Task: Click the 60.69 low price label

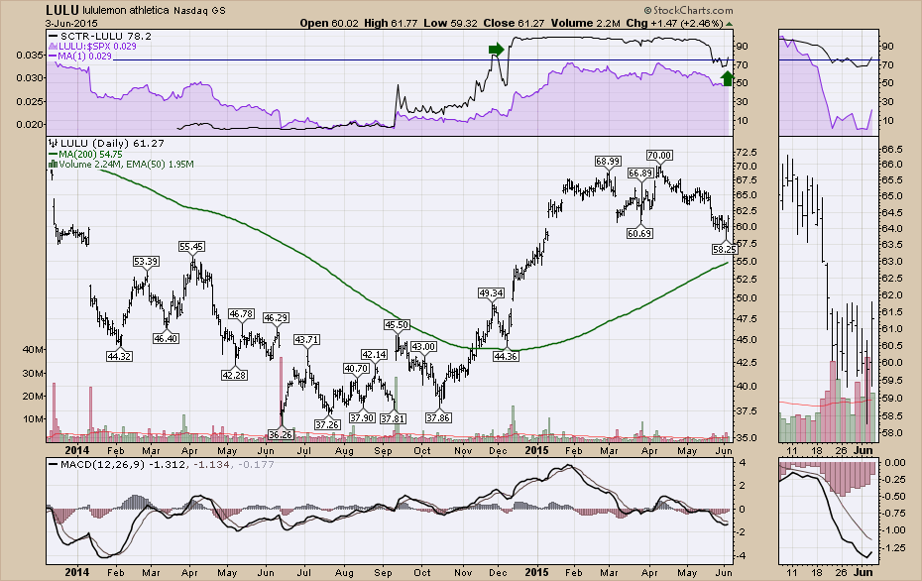Action: (x=639, y=233)
